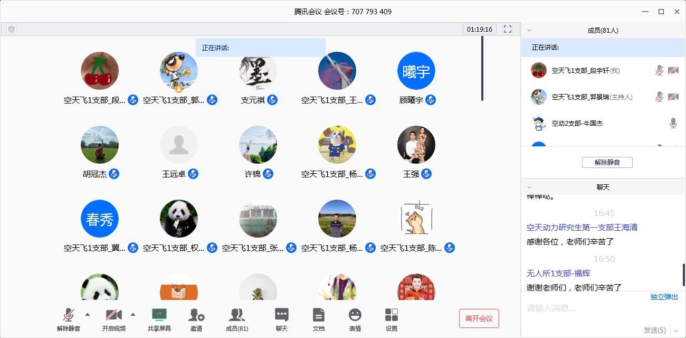This screenshot has height=338, width=686.
Task: Open the Settings (设置) icon
Action: (392, 316)
